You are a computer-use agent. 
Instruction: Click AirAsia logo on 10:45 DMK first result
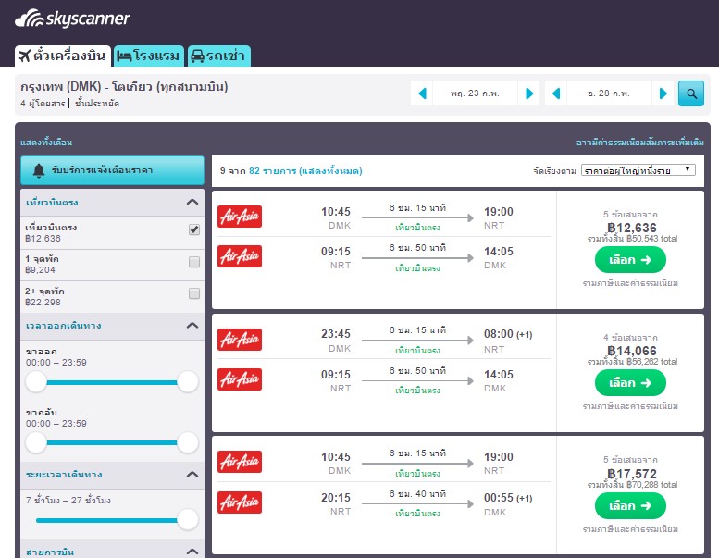[240, 217]
